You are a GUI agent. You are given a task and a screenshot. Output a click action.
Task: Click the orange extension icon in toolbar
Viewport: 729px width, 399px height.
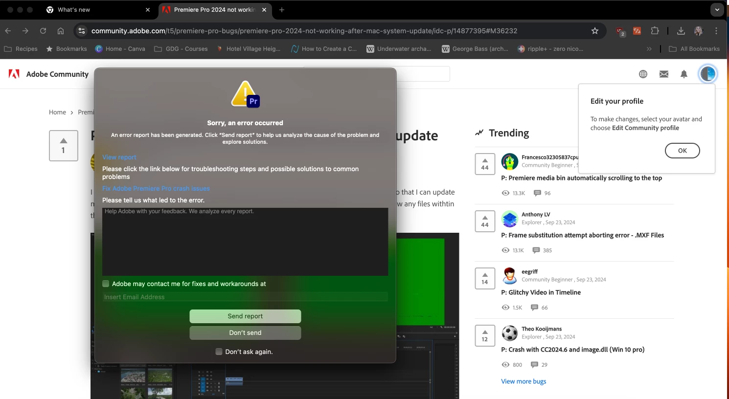[x=637, y=31]
